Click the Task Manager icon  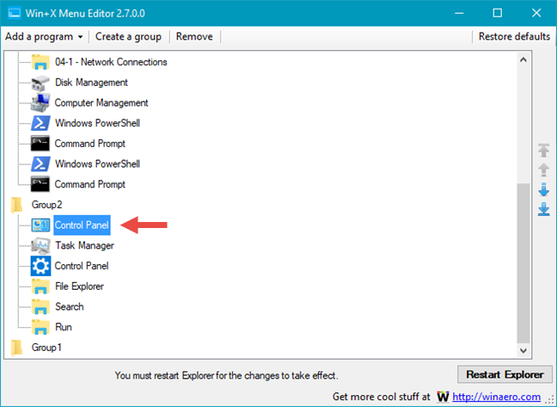40,245
